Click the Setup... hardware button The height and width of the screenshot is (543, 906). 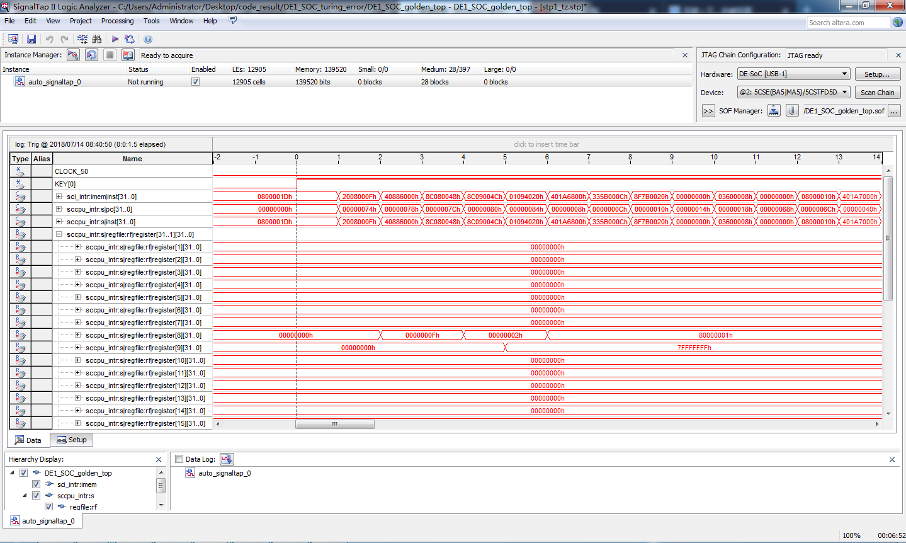[877, 74]
